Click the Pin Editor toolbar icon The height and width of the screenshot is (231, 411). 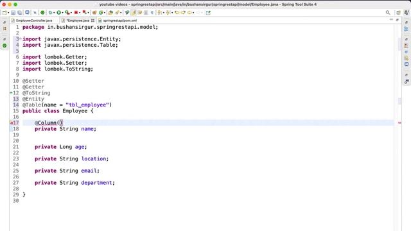click(208, 13)
